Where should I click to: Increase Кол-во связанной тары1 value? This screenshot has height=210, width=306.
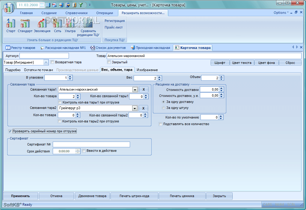coord(146,95)
